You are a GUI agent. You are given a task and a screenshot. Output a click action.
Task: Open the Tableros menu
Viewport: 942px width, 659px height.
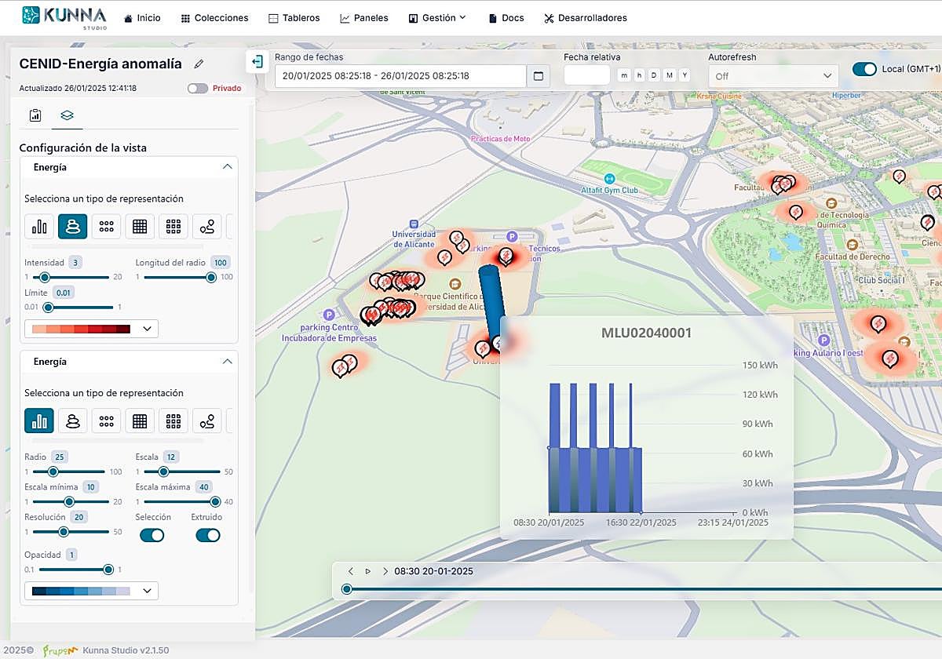coord(294,18)
